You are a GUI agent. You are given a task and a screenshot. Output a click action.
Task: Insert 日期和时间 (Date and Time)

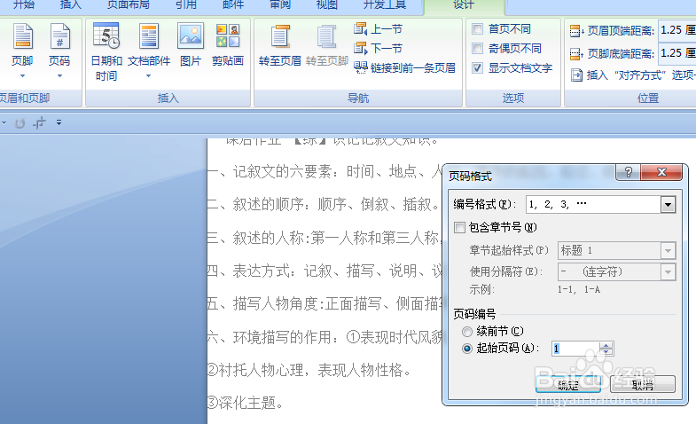pyautogui.click(x=106, y=51)
